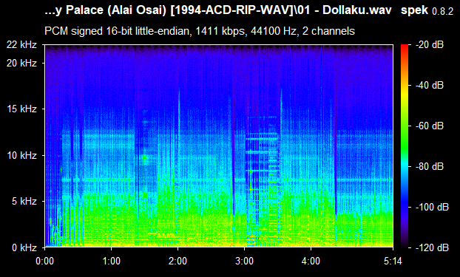This screenshot has width=460, height=277.
Task: Select the 5 kHz frequency axis label
Action: point(24,201)
